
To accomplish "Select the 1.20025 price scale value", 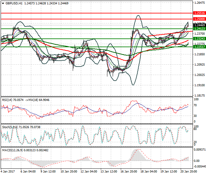I will click(x=199, y=75).
